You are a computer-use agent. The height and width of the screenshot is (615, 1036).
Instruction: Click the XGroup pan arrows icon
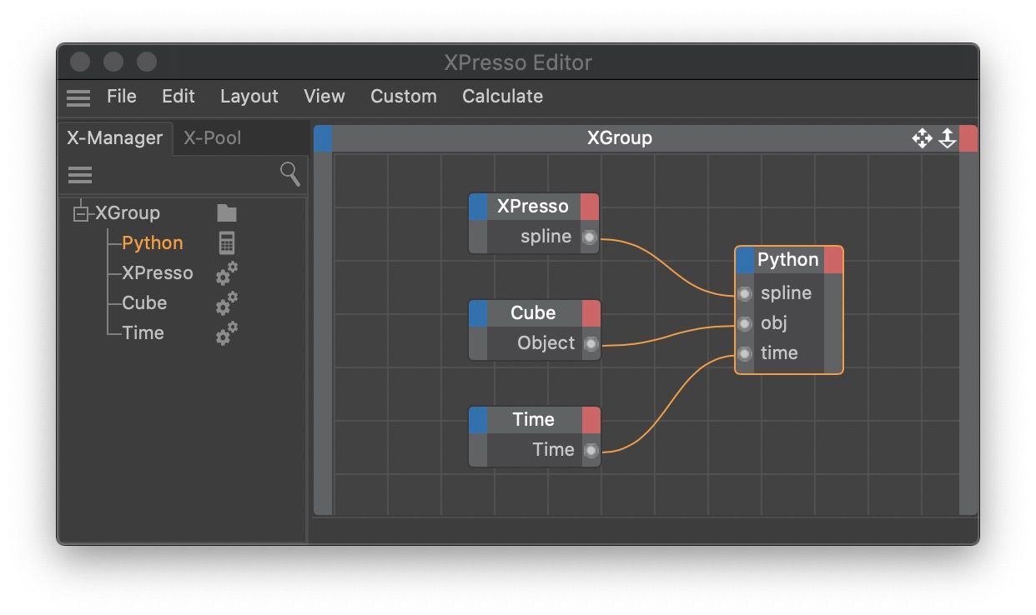922,138
